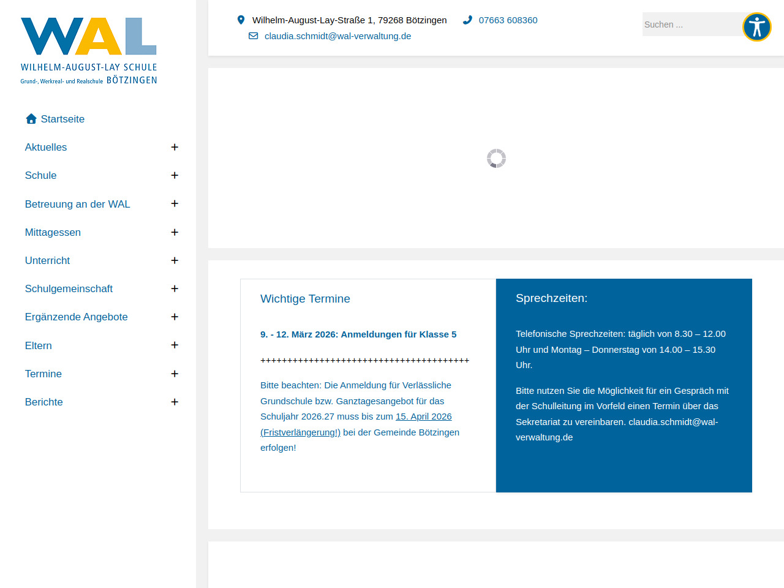Expand the Mittagessen submenu plus

pyautogui.click(x=175, y=232)
